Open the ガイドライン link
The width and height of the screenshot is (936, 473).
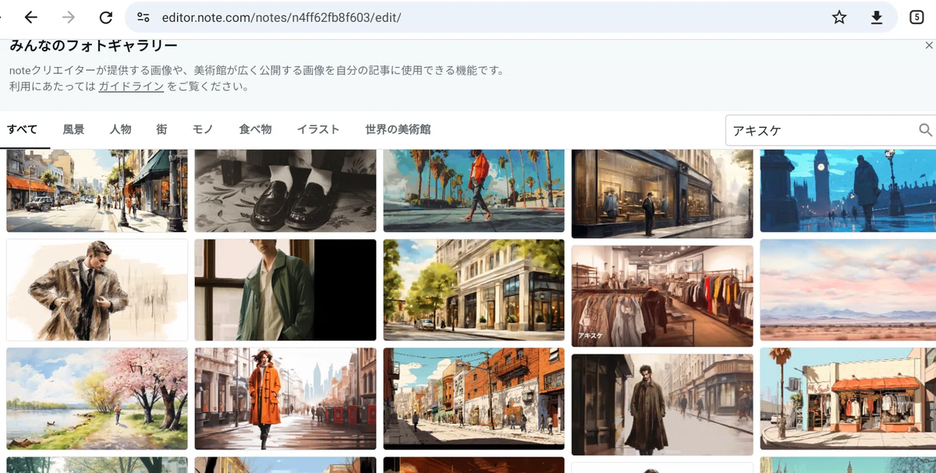pyautogui.click(x=131, y=86)
